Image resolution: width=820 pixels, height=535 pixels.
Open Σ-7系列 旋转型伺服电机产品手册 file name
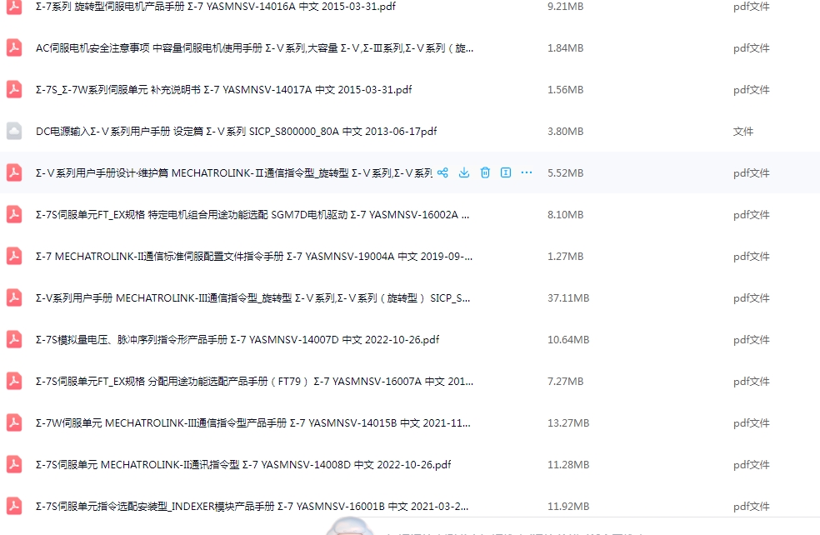click(216, 7)
